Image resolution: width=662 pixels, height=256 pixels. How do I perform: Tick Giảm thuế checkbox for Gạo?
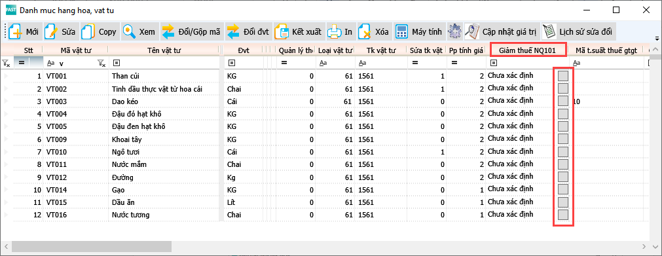tap(563, 189)
